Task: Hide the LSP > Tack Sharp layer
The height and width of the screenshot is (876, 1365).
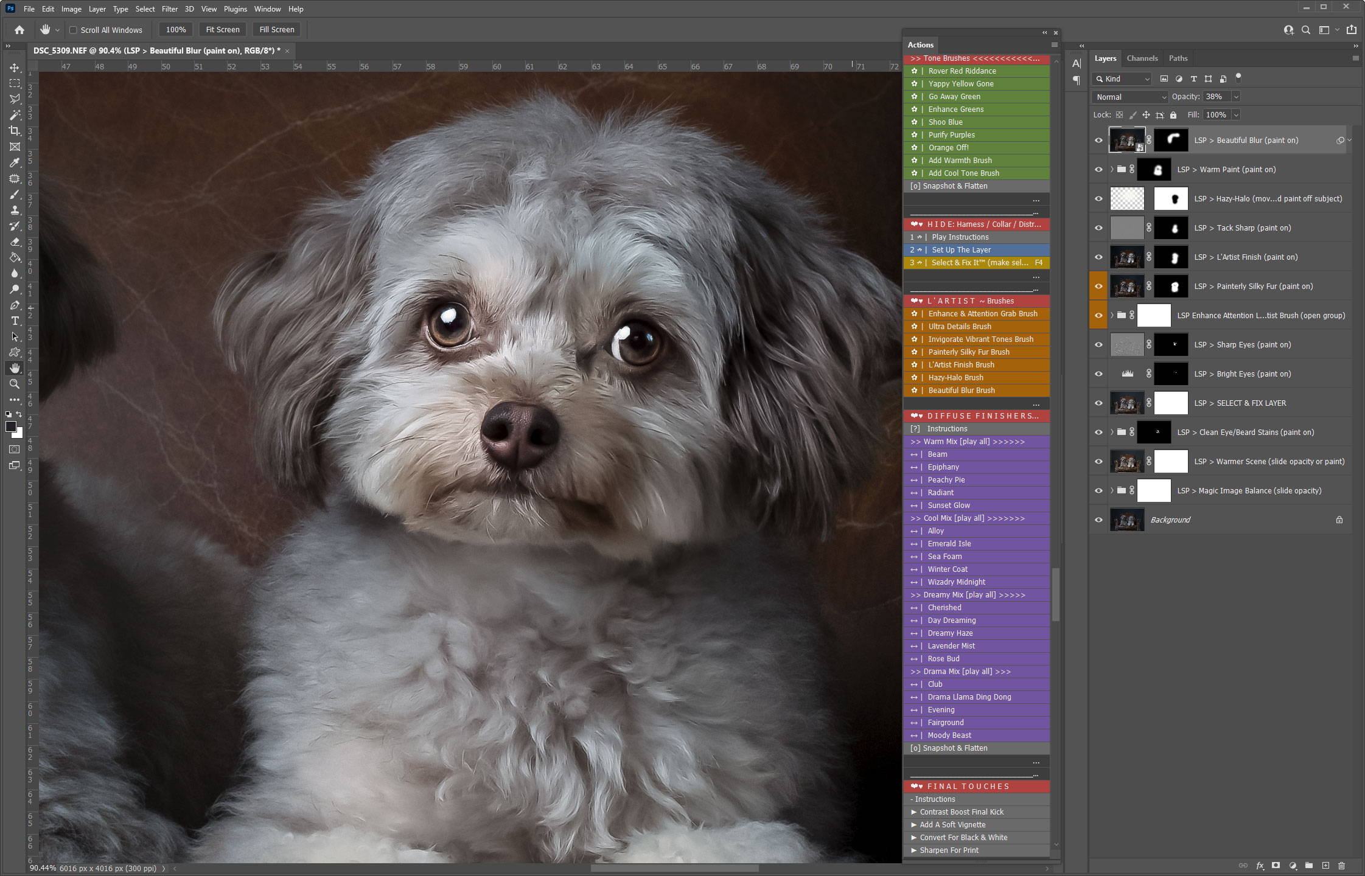Action: [1098, 228]
